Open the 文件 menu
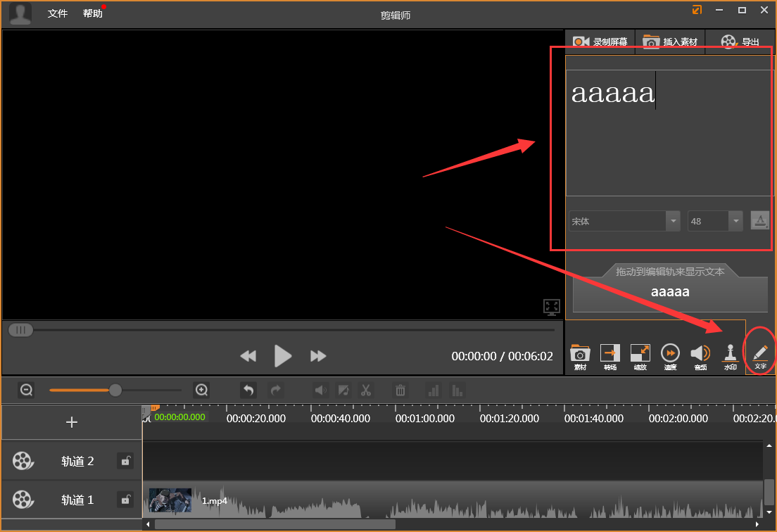The width and height of the screenshot is (777, 532). 58,13
